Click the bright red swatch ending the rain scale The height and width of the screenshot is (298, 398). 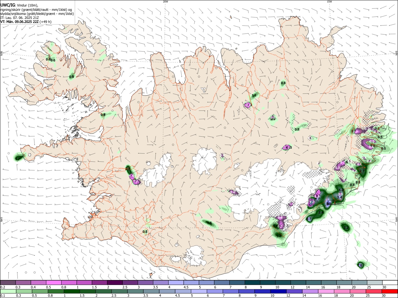[x=389, y=291]
